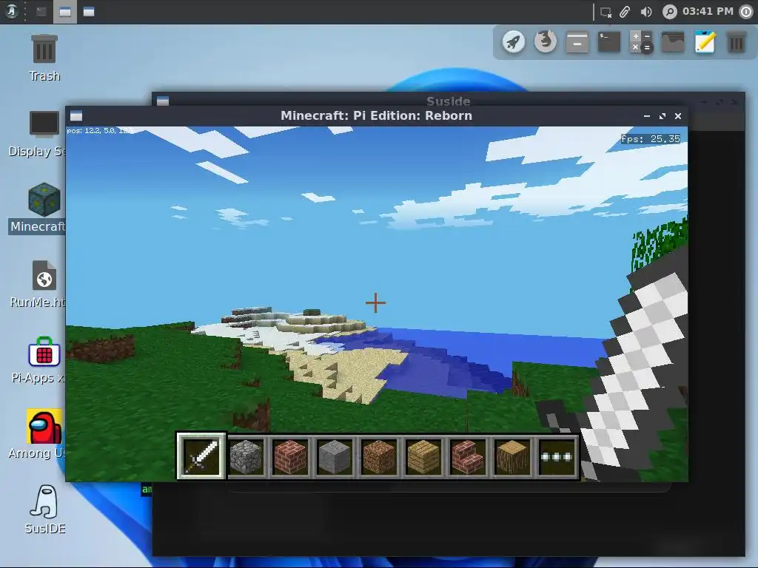Open the notepad editor from dock
This screenshot has width=758, height=568.
pyautogui.click(x=705, y=41)
